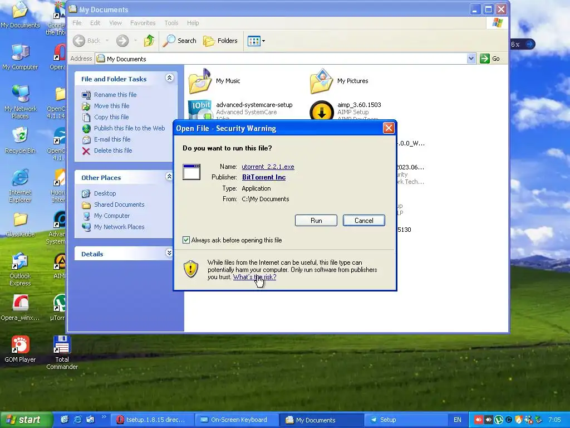Click the EN language indicator in taskbar
This screenshot has width=570, height=428.
point(458,420)
